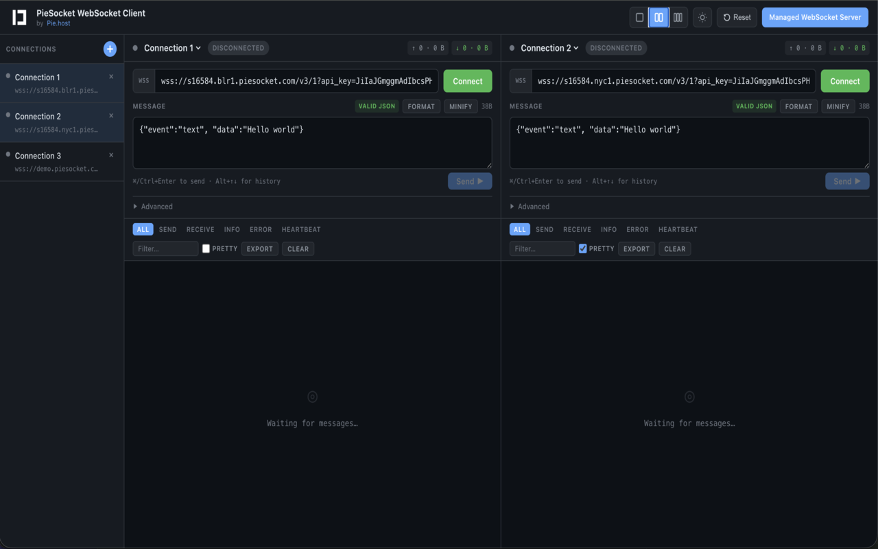The width and height of the screenshot is (878, 549).
Task: Close Connection 1 in sidebar
Action: [111, 77]
